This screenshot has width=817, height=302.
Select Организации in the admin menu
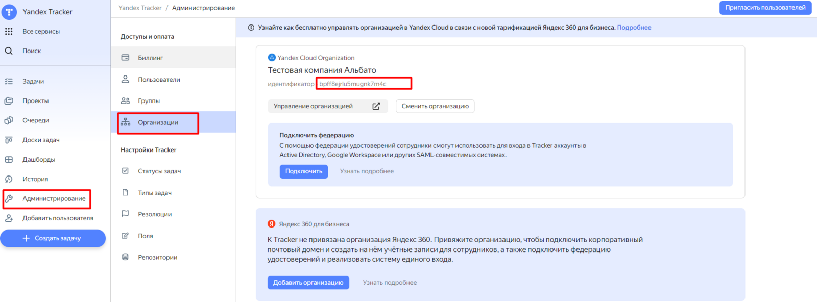158,123
